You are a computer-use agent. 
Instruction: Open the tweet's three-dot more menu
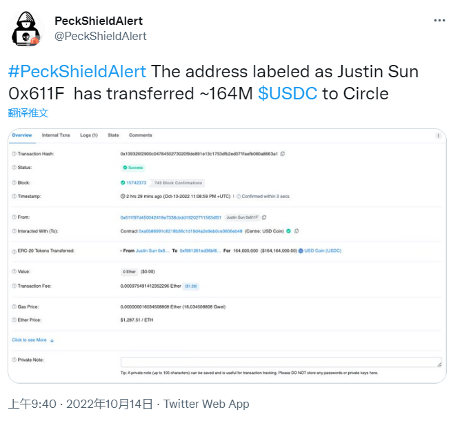click(x=439, y=21)
